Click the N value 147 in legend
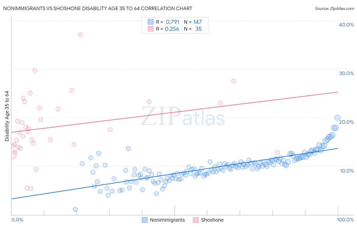Screen dimensions: 357x227 197,22
